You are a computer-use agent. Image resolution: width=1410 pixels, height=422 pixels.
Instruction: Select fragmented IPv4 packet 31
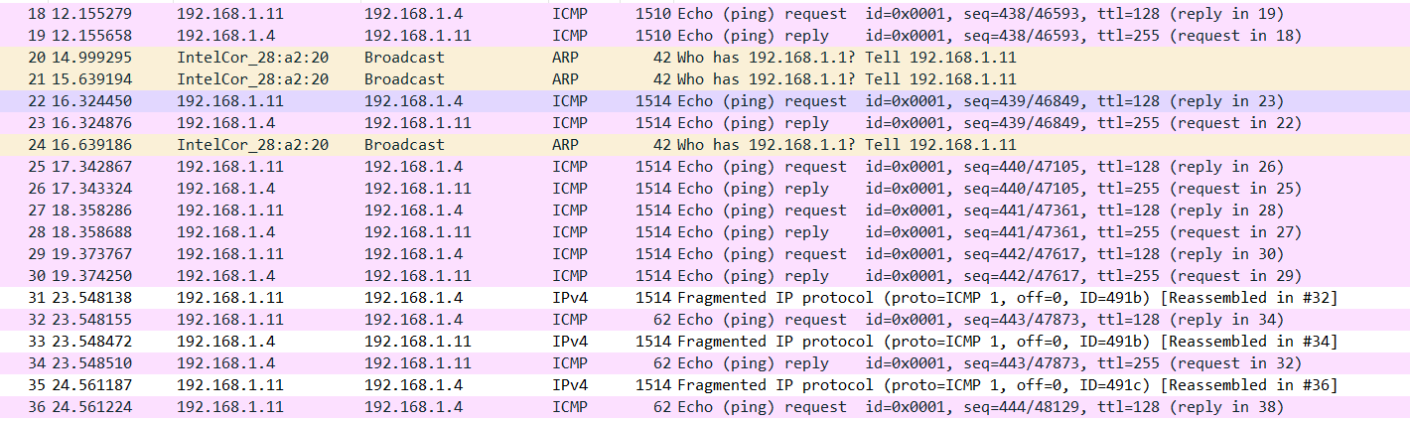tap(695, 298)
